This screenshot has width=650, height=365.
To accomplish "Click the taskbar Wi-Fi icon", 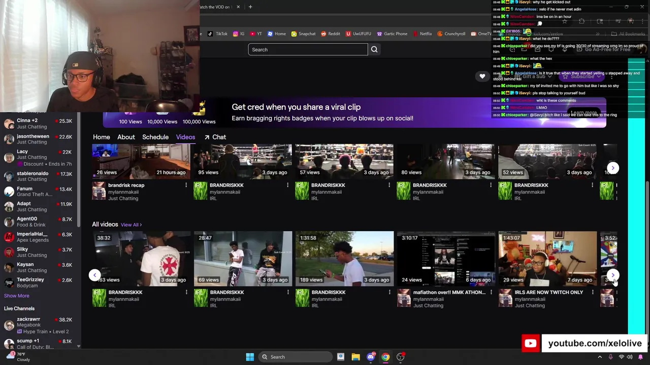I will click(x=621, y=357).
